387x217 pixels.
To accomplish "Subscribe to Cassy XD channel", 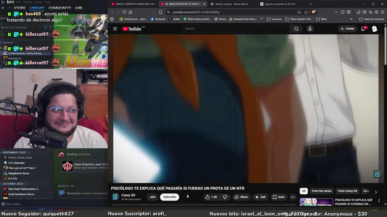I will [x=169, y=197].
